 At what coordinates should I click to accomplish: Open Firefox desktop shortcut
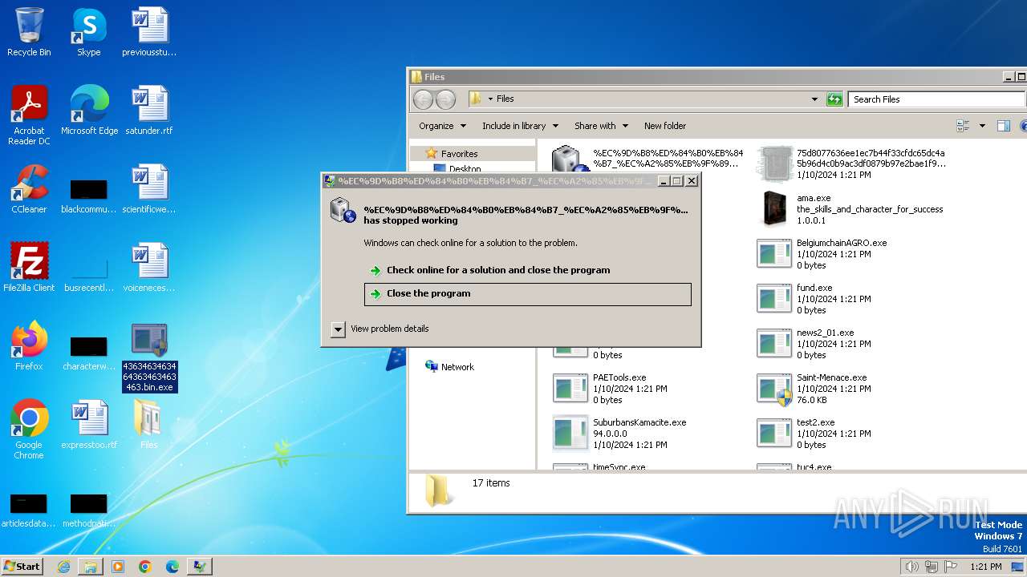(x=29, y=346)
